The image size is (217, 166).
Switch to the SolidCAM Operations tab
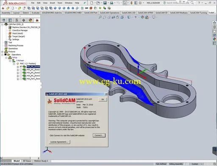coord(110,13)
